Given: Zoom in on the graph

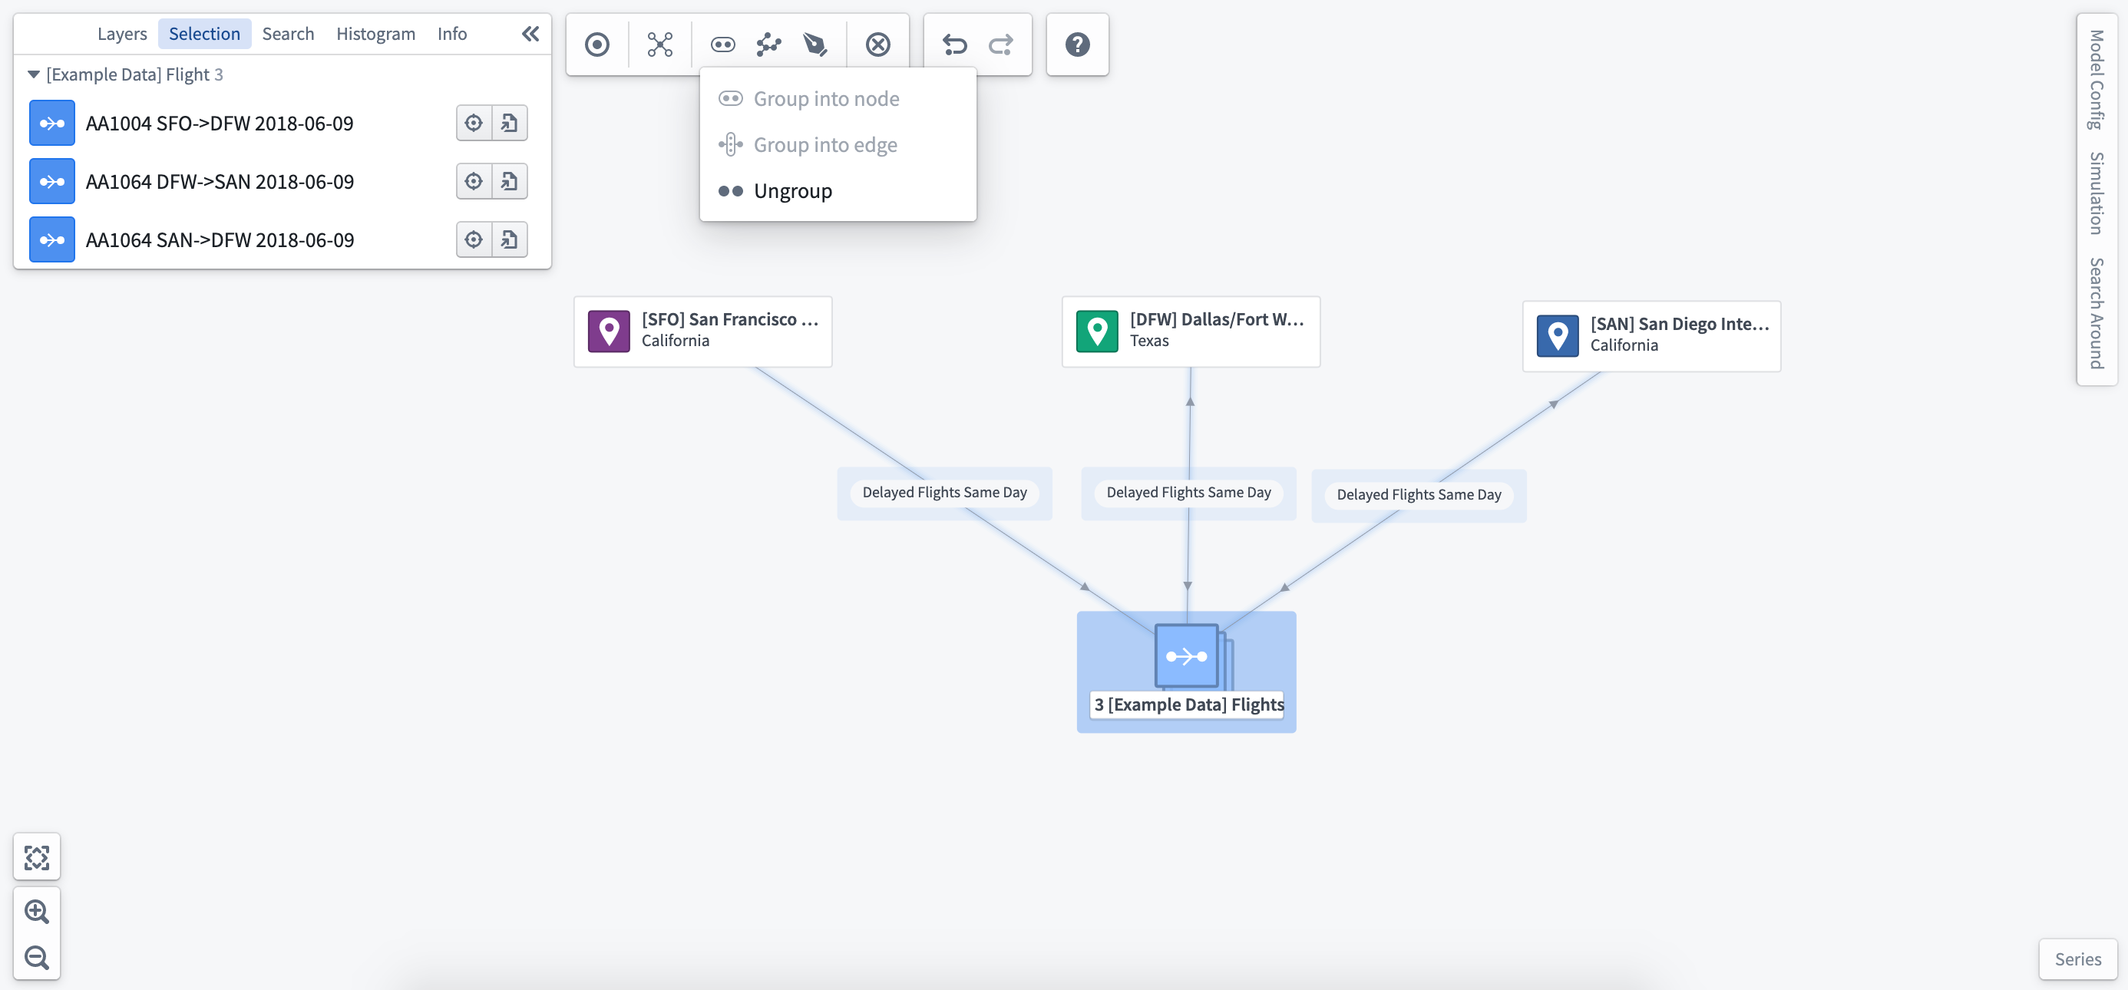Looking at the screenshot, I should point(37,912).
